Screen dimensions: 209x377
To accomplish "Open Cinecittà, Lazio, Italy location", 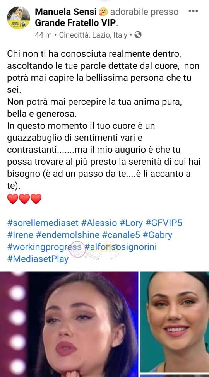I will pos(93,35).
